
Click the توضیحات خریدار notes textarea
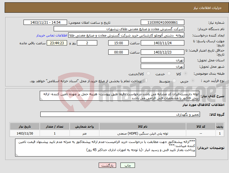pyautogui.click(x=105, y=148)
